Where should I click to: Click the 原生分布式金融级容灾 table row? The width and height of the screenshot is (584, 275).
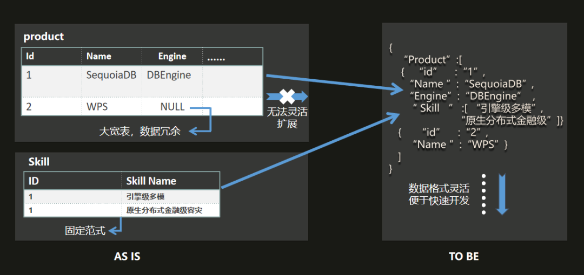point(122,210)
